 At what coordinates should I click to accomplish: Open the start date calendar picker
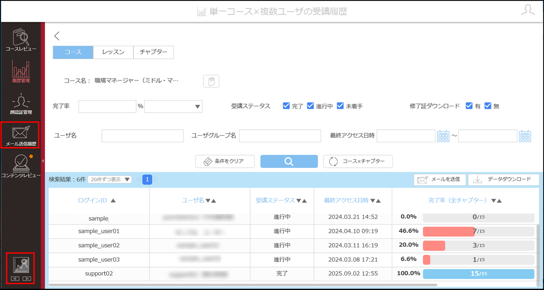point(443,136)
